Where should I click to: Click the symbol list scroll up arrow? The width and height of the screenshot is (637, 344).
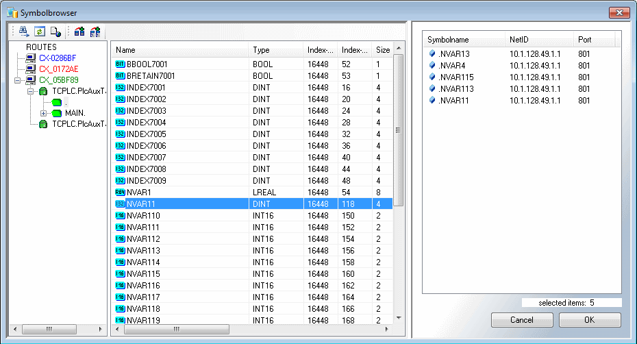[x=399, y=48]
